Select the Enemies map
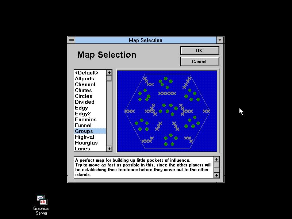 coord(90,119)
